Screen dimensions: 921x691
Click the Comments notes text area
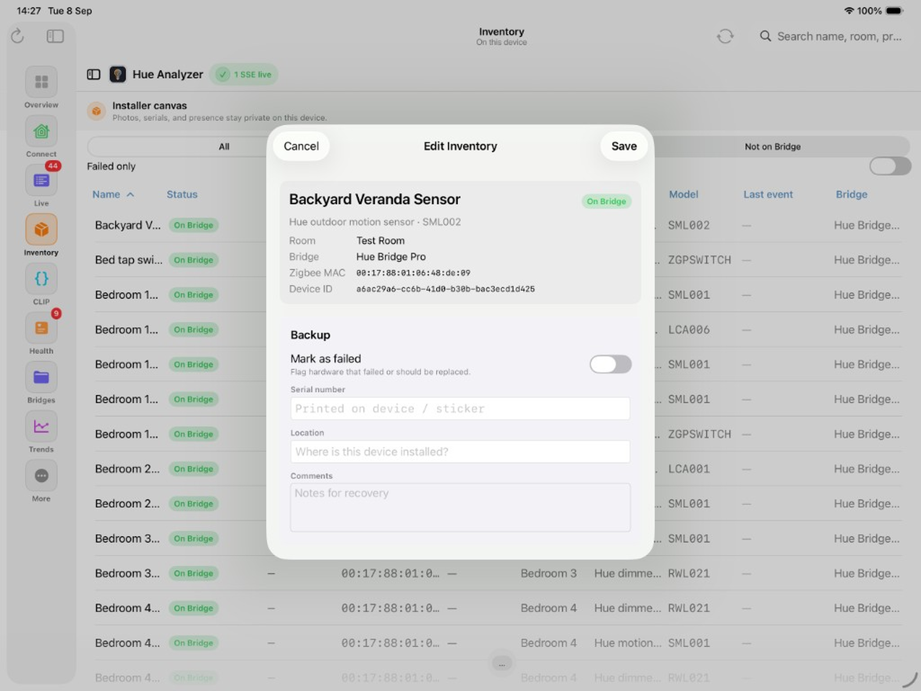[x=460, y=507]
